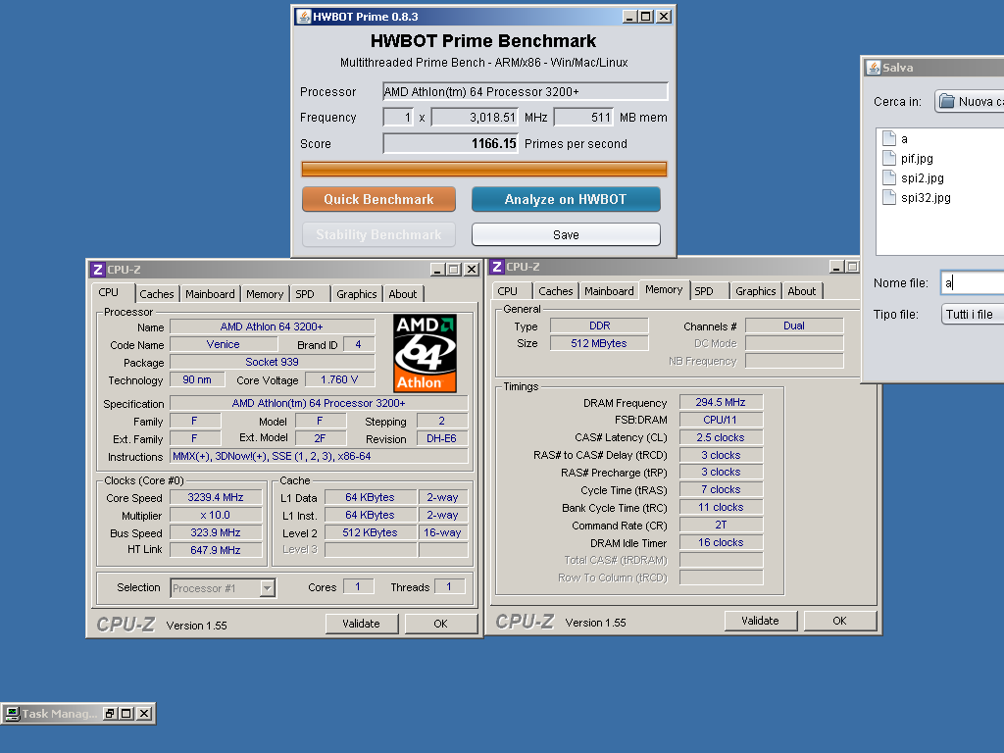Click the Package value Socket 939
Viewport: 1004px width, 753px height.
[x=273, y=362]
